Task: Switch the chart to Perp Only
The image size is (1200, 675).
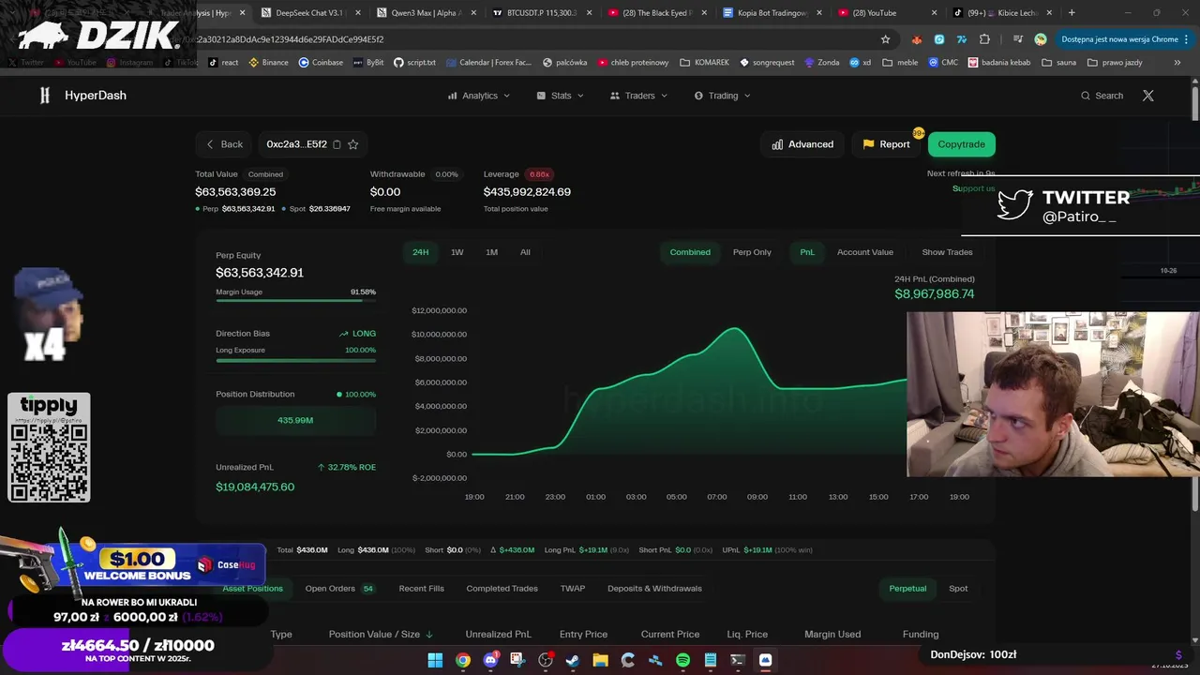Action: click(752, 252)
